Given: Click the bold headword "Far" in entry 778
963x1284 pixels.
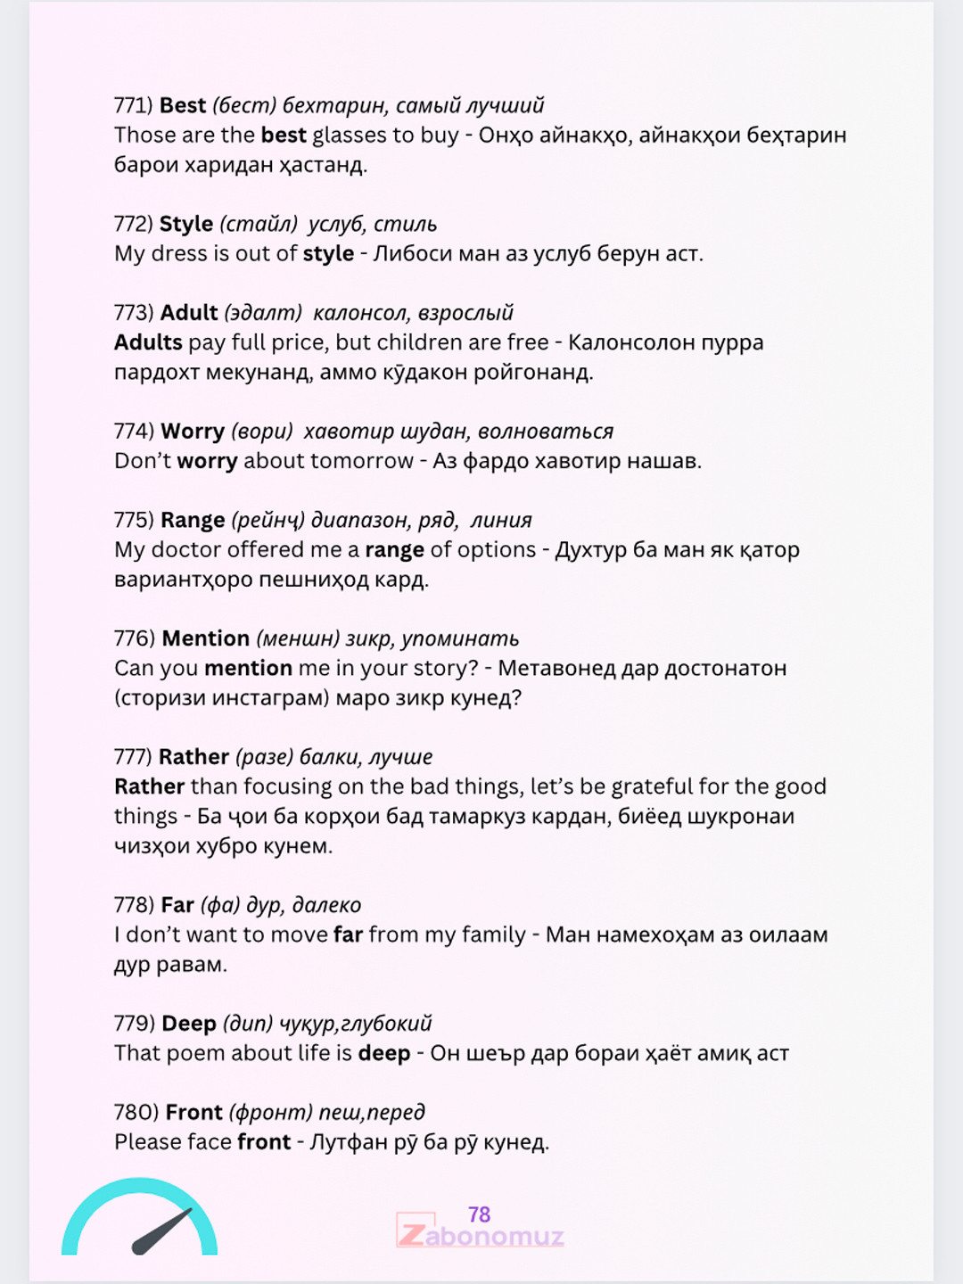Looking at the screenshot, I should [177, 905].
